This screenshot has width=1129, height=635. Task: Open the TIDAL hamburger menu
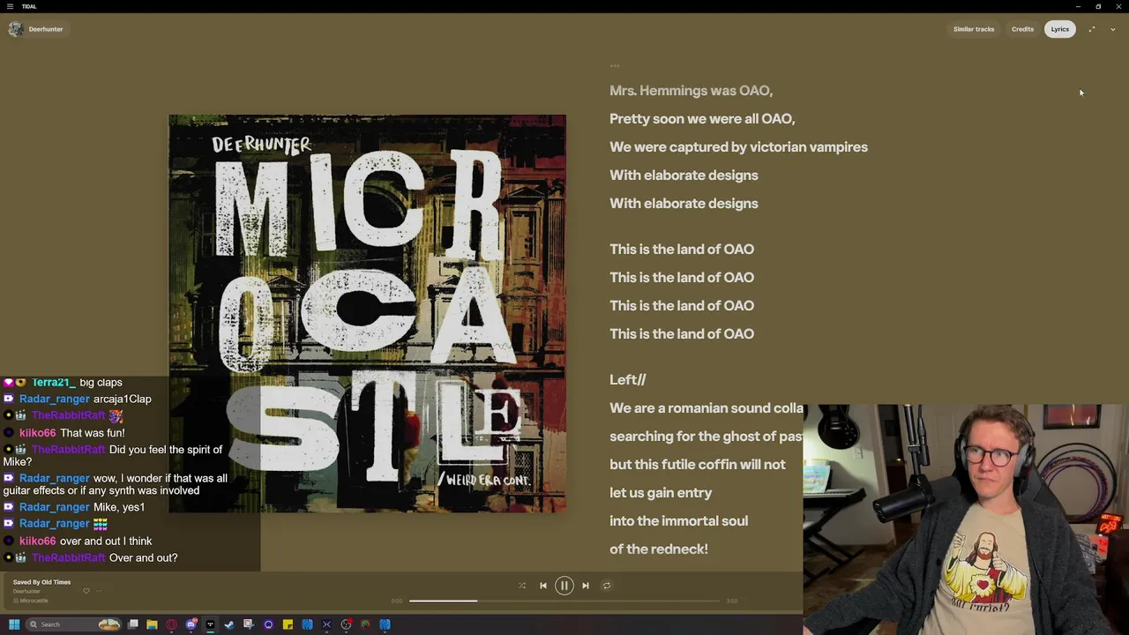(x=10, y=6)
